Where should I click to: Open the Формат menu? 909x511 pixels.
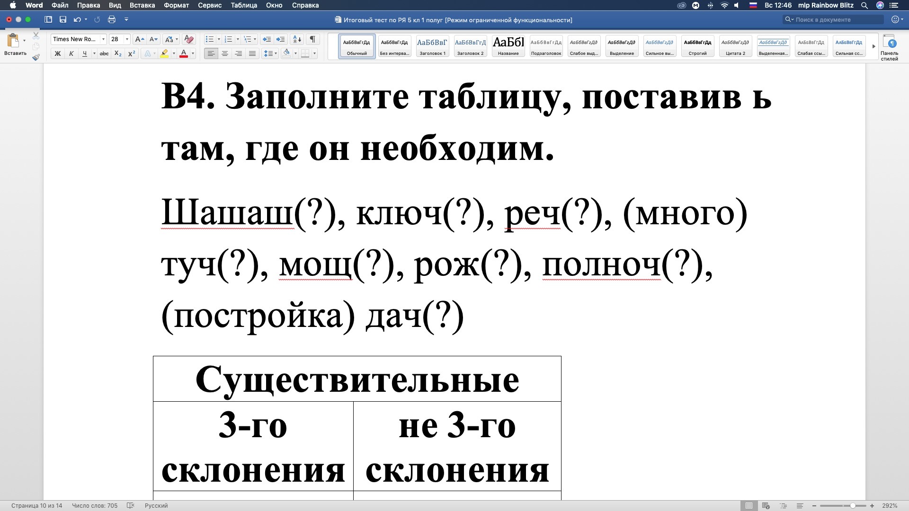point(176,5)
